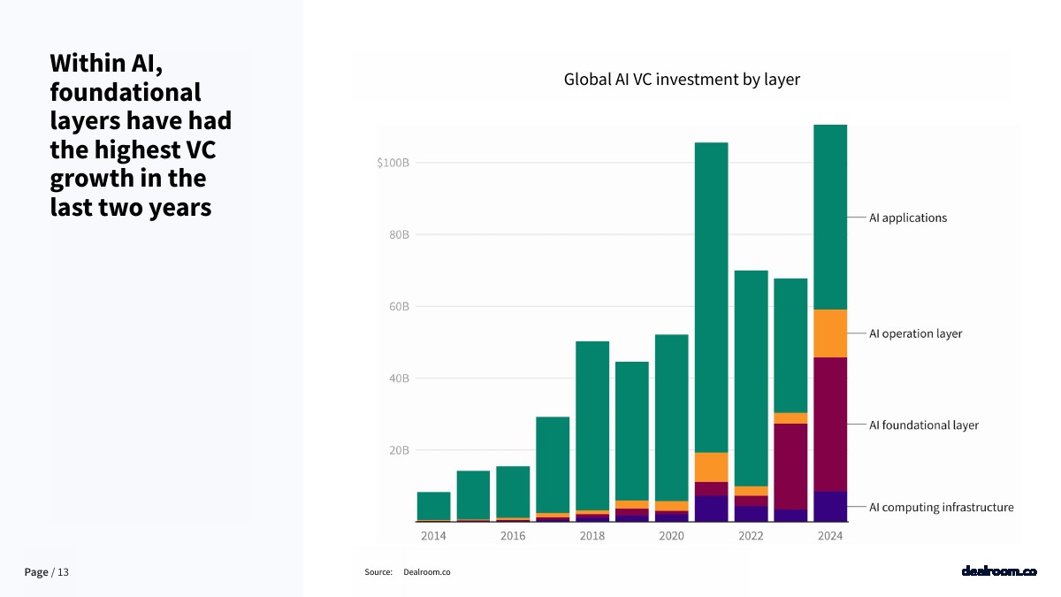
Task: Click the slide headline about foundational layers
Action: click(141, 135)
